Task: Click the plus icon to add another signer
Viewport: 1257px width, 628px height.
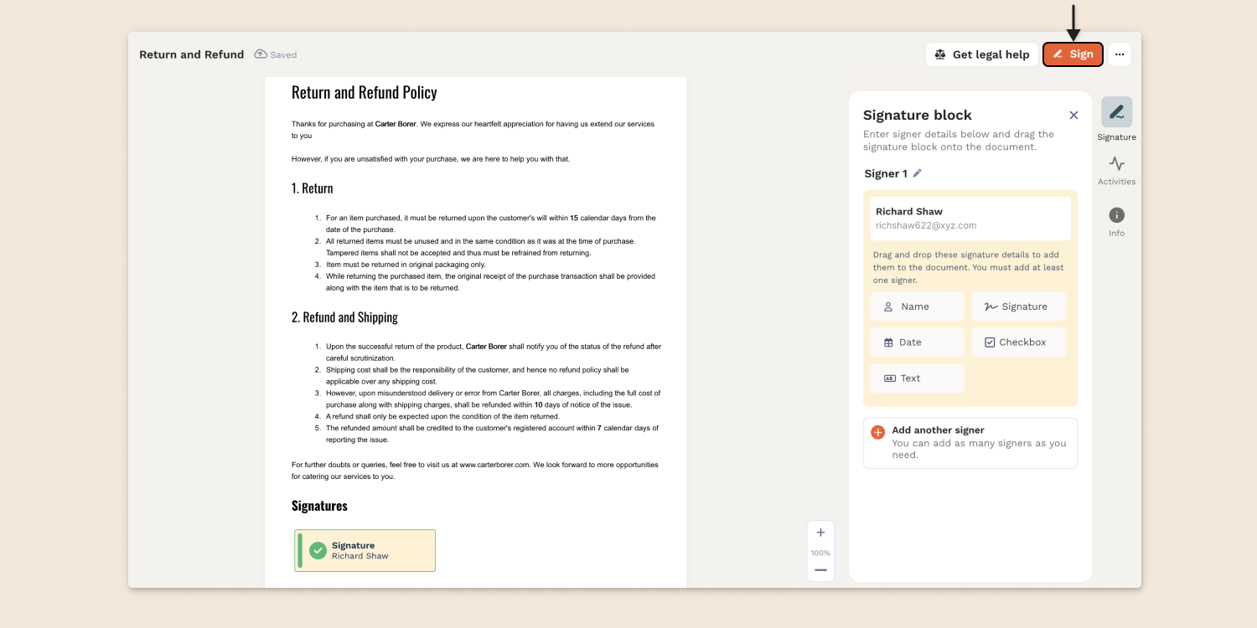Action: point(877,432)
